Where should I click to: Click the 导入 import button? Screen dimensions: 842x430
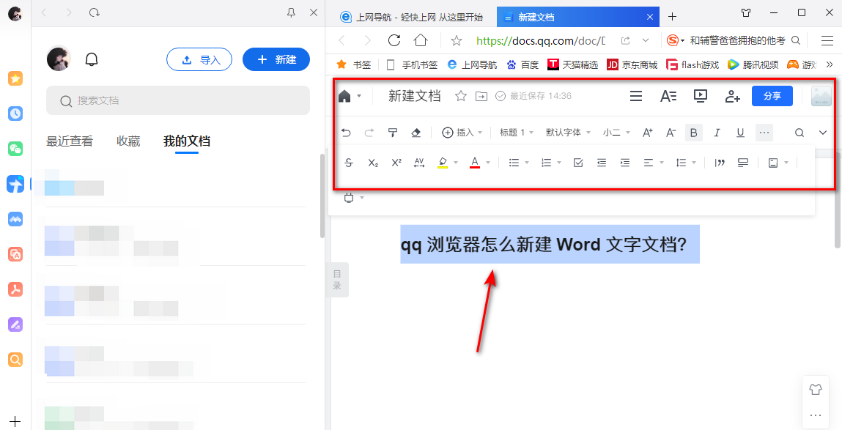[199, 59]
